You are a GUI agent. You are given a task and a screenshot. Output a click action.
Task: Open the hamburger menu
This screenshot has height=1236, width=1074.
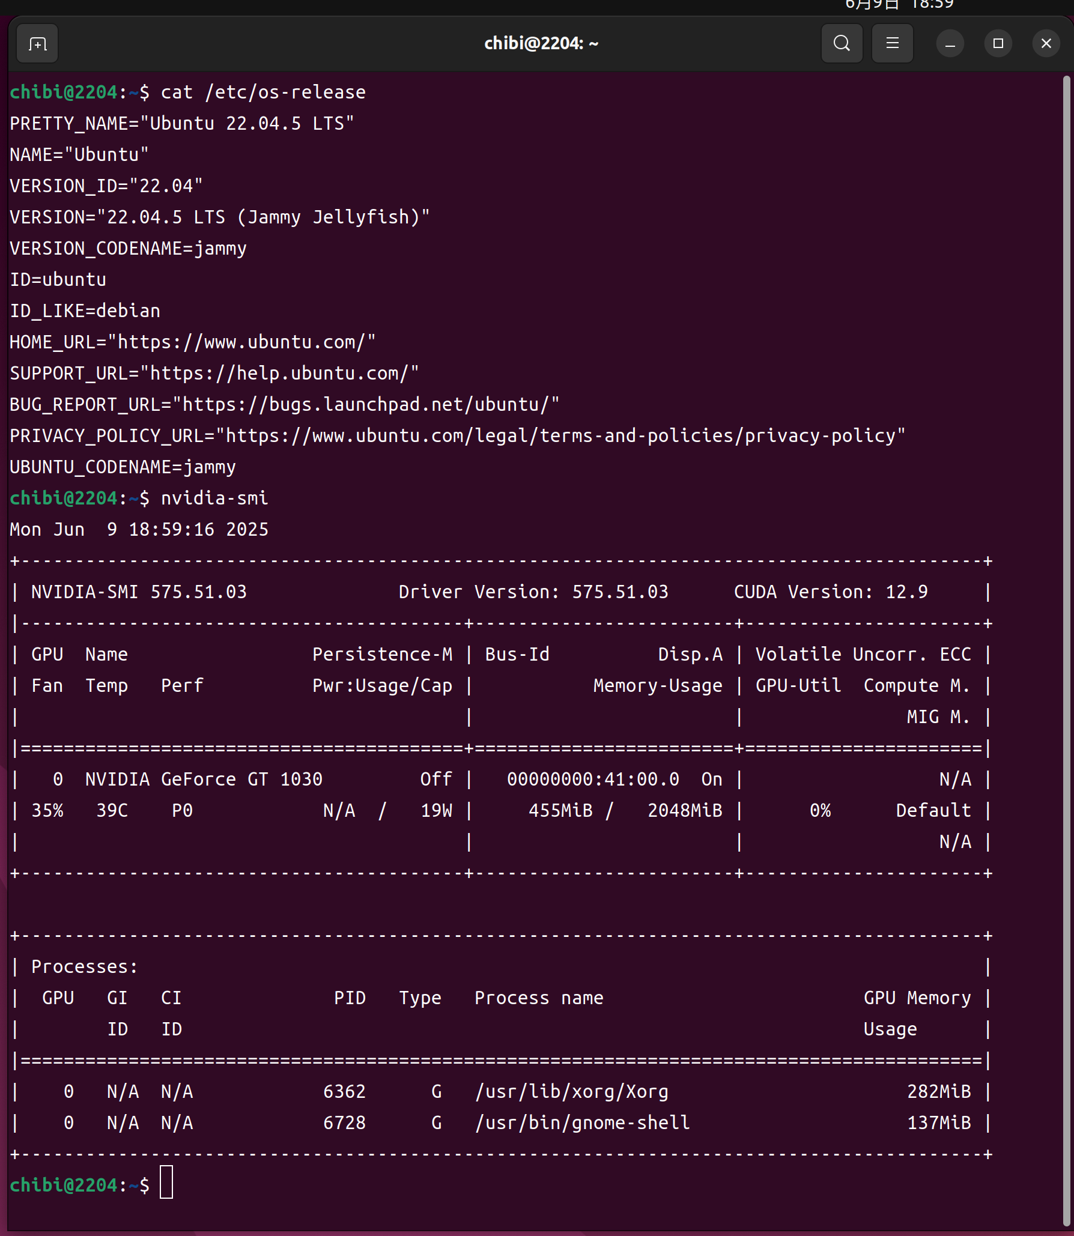[x=892, y=44]
